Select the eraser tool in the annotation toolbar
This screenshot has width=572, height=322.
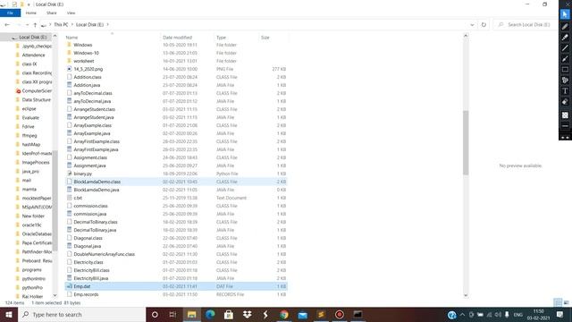point(565,102)
